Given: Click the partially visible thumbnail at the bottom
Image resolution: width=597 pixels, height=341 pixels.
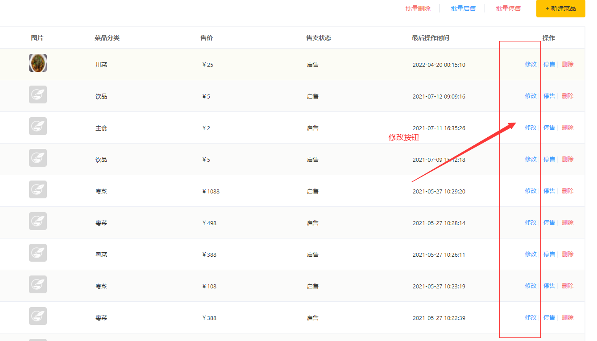Looking at the screenshot, I should [x=38, y=339].
